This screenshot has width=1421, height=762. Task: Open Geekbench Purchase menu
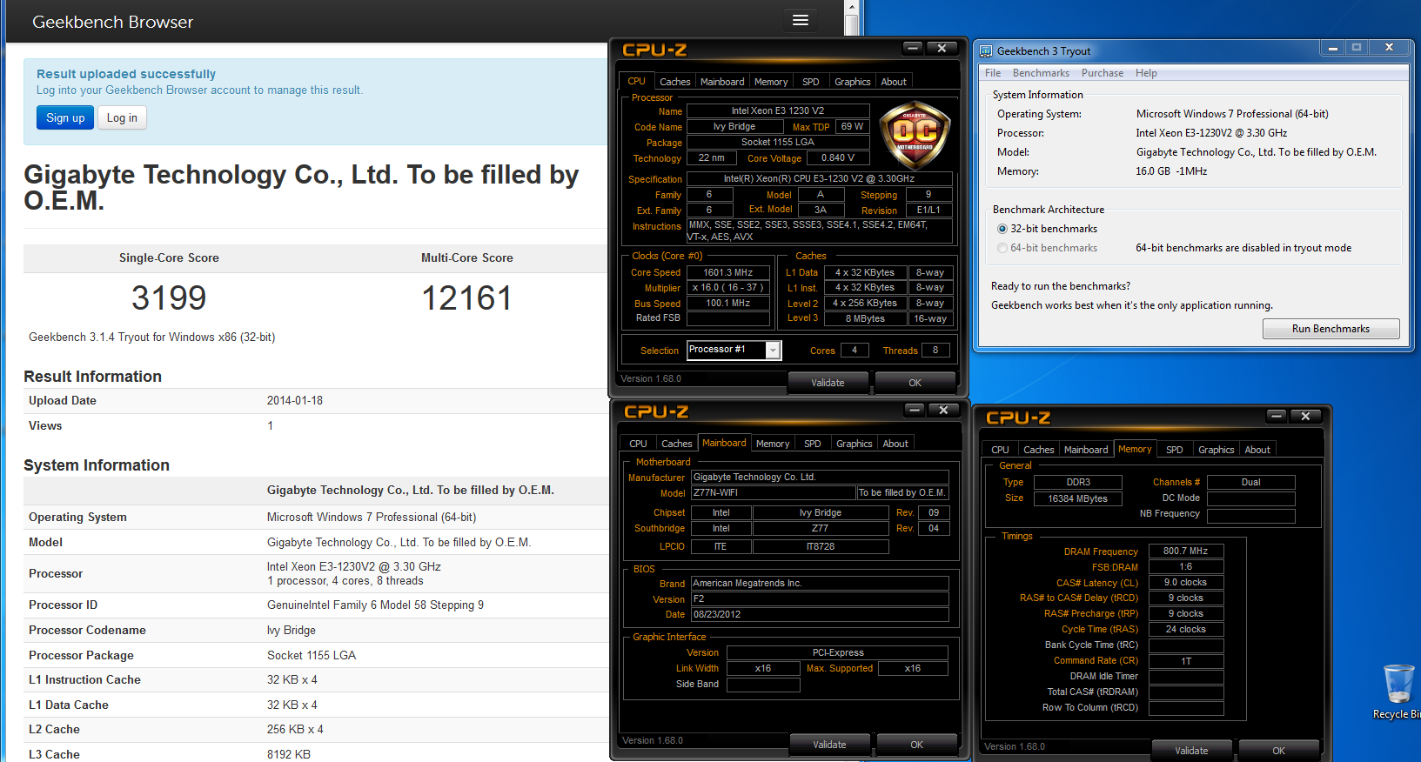[1103, 73]
